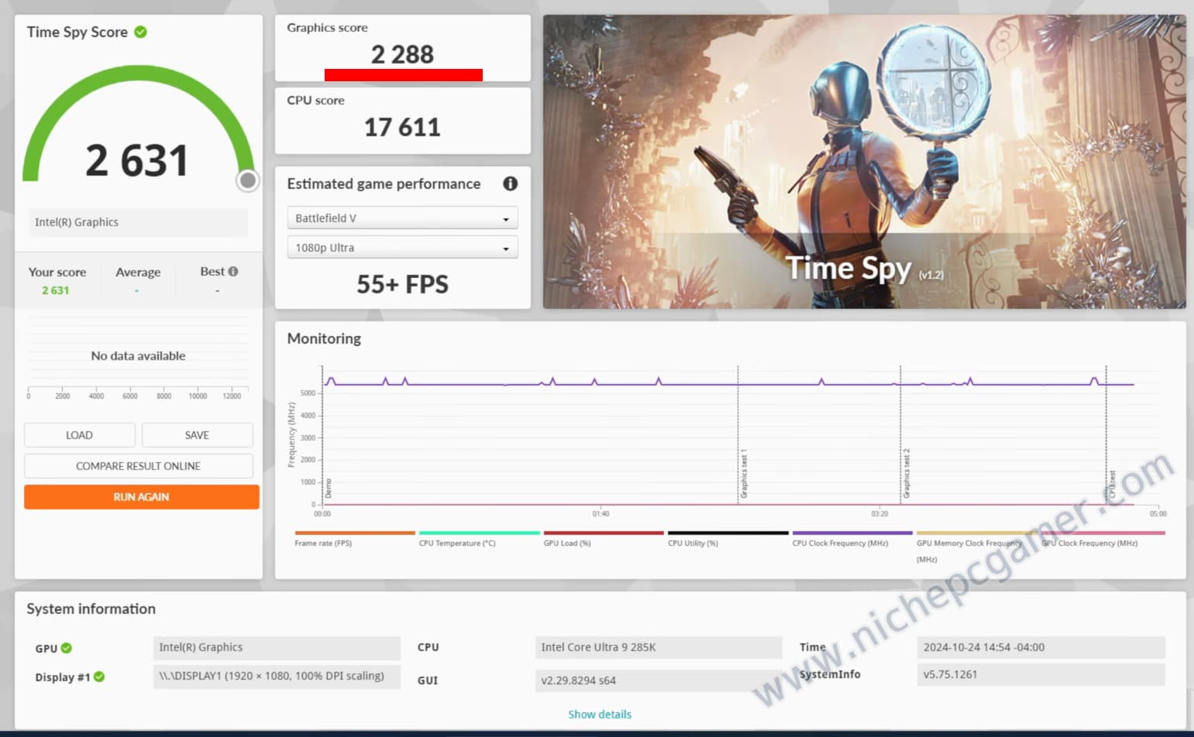Click the GPU verified checkmark icon
Viewport: 1194px width, 737px height.
[x=67, y=648]
